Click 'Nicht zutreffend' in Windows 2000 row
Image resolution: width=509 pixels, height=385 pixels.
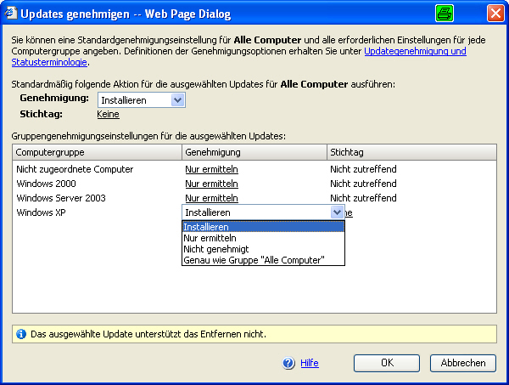pos(363,184)
